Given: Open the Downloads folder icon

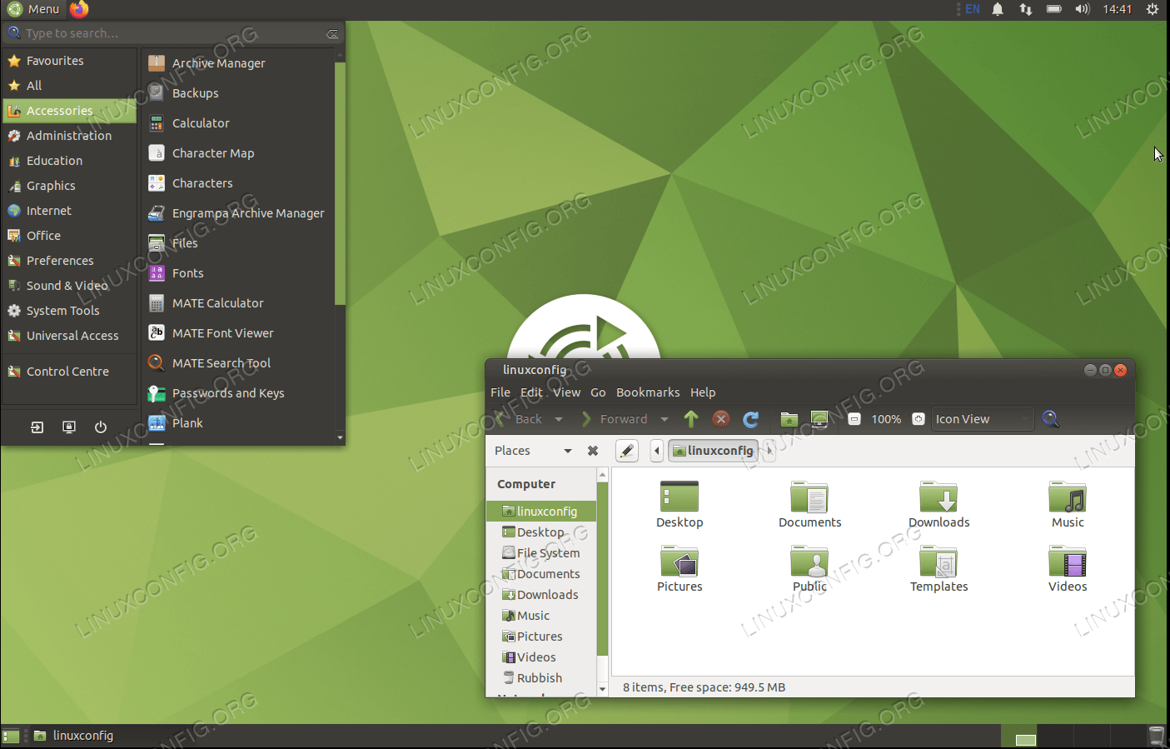Looking at the screenshot, I should pyautogui.click(x=938, y=504).
